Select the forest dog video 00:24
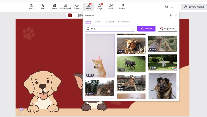 tap(100, 88)
